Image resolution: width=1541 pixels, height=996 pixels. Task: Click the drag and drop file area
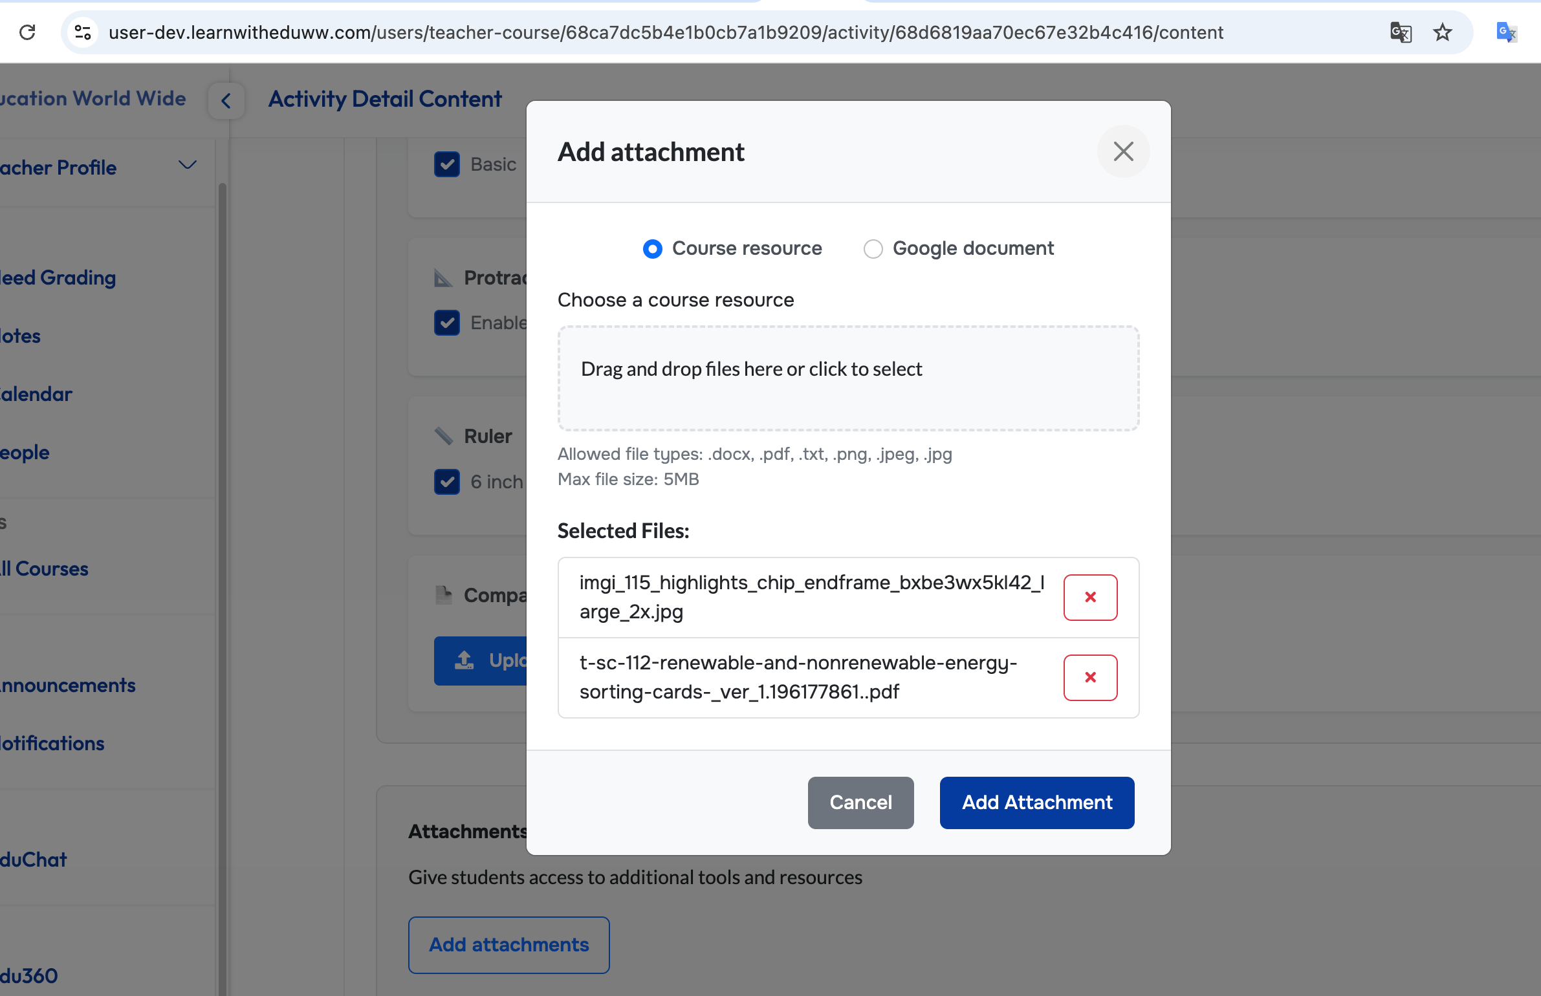click(848, 378)
